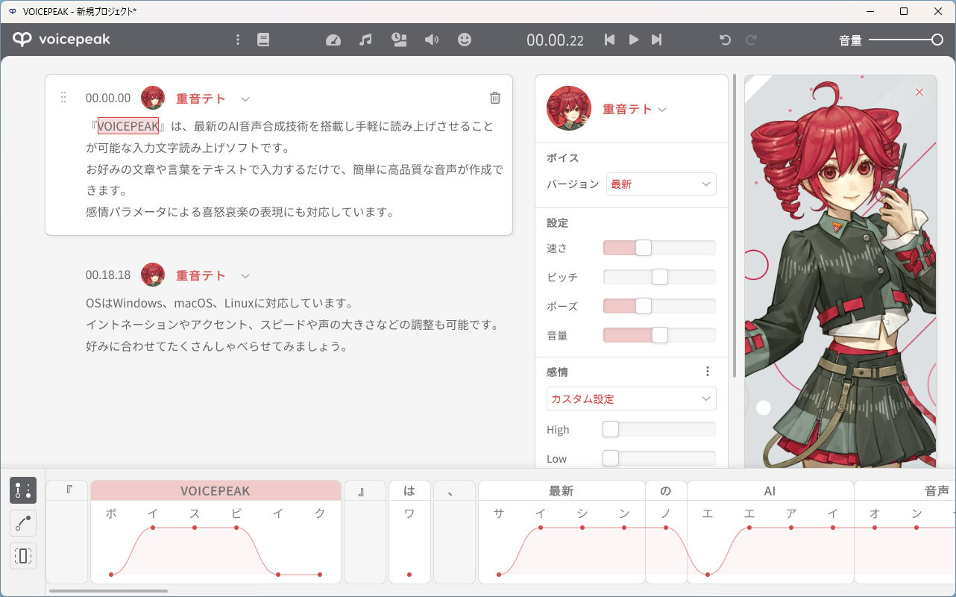Select the VOICEPEAK phrase header in accent editor
Viewport: 956px width, 597px height.
(216, 490)
